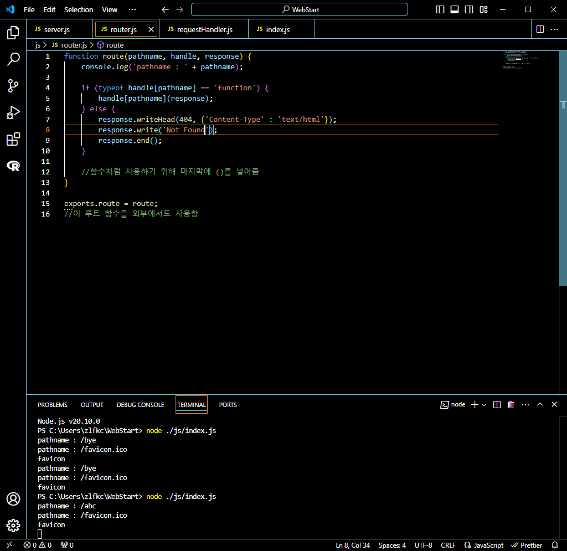Open the route symbol breadcrumb
The width and height of the screenshot is (567, 551).
click(111, 45)
